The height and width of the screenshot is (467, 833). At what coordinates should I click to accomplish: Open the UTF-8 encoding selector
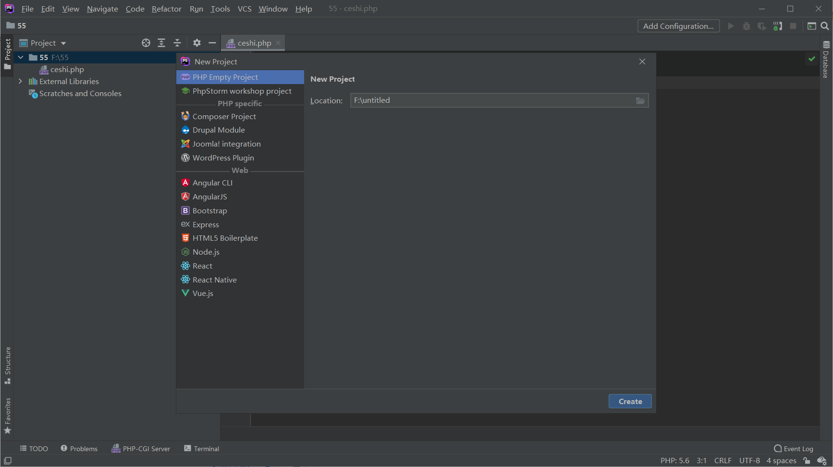(x=749, y=461)
